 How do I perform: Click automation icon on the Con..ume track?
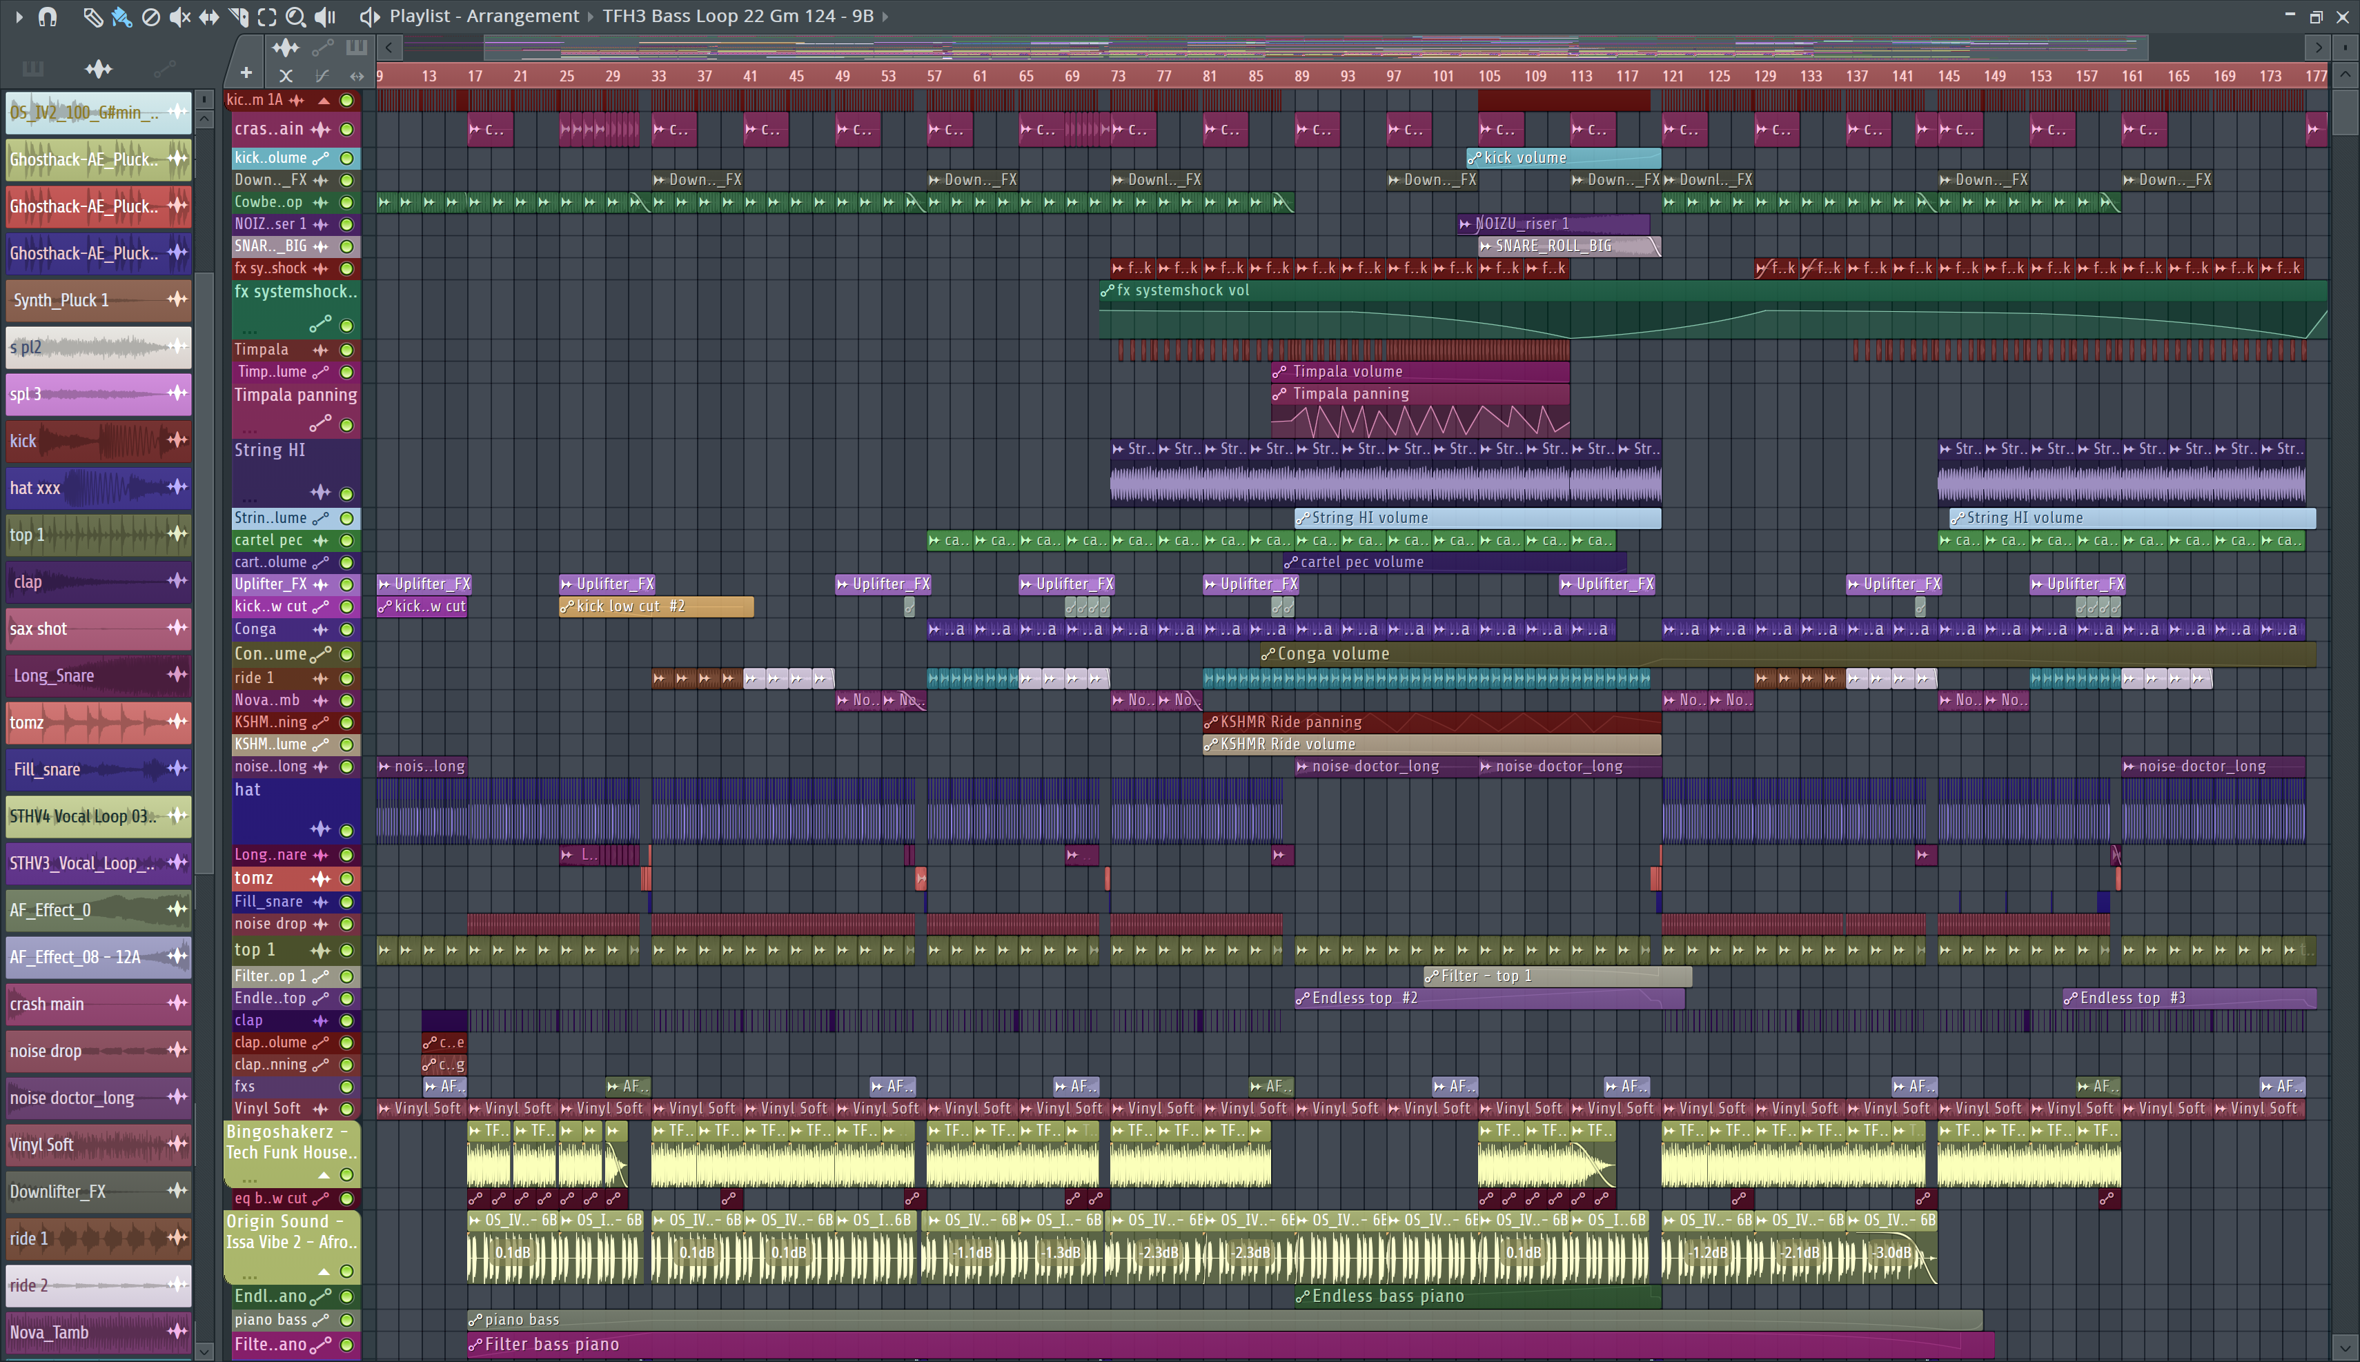321,654
